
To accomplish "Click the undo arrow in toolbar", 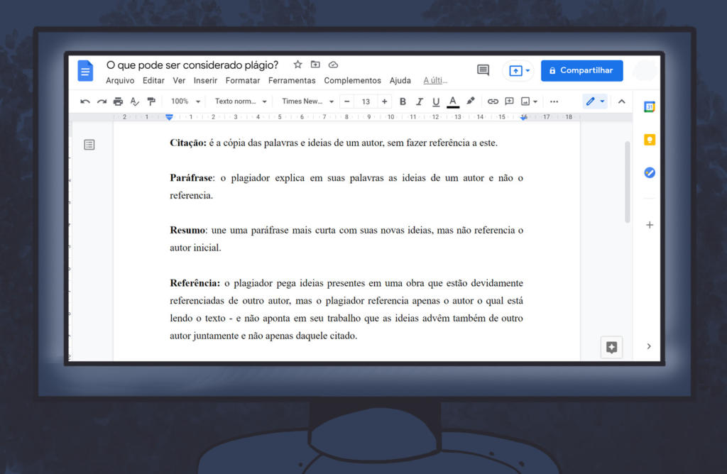I will point(85,101).
